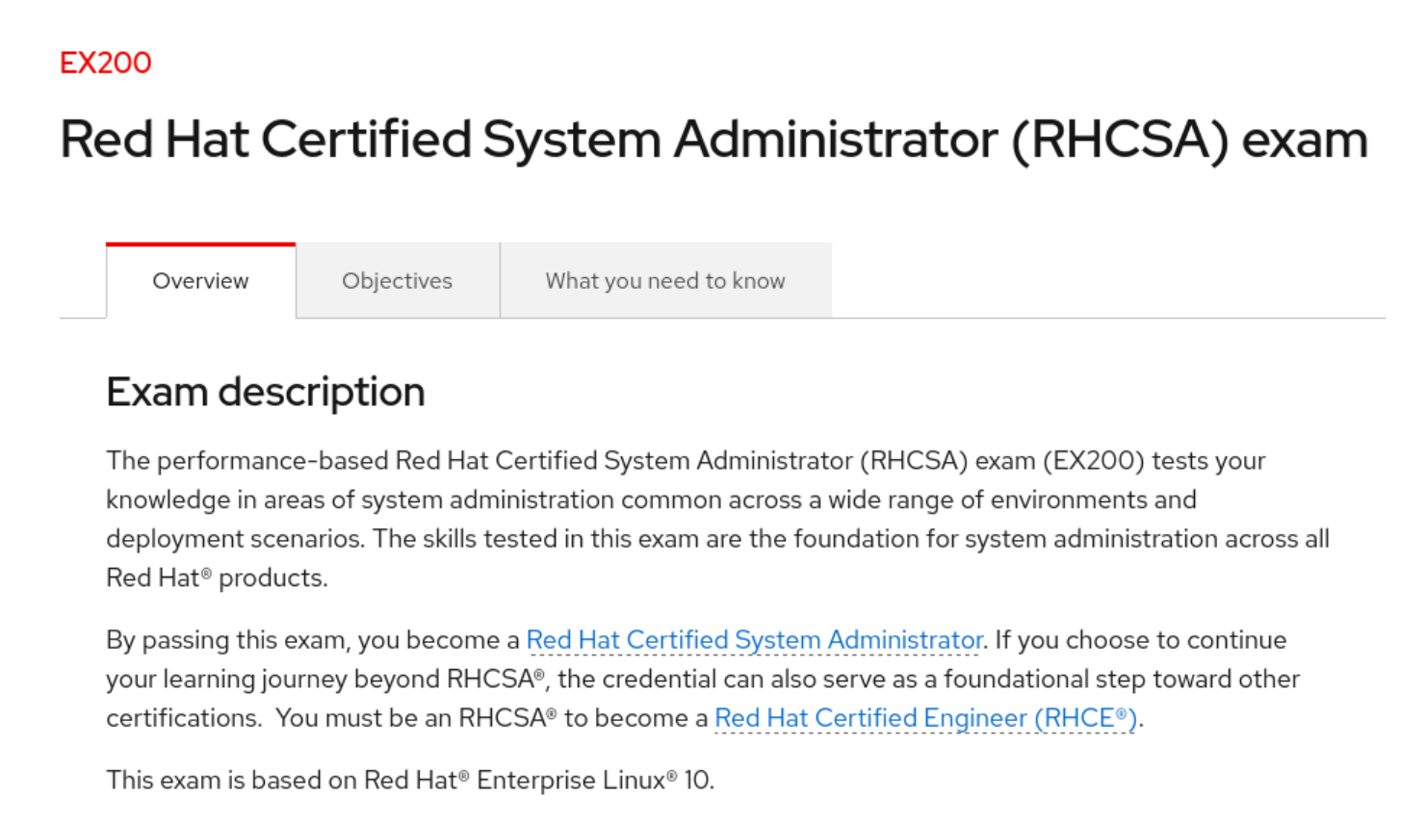Image resolution: width=1426 pixels, height=822 pixels.
Task: Follow the Red Hat Certified System Administrator link
Action: tap(754, 640)
